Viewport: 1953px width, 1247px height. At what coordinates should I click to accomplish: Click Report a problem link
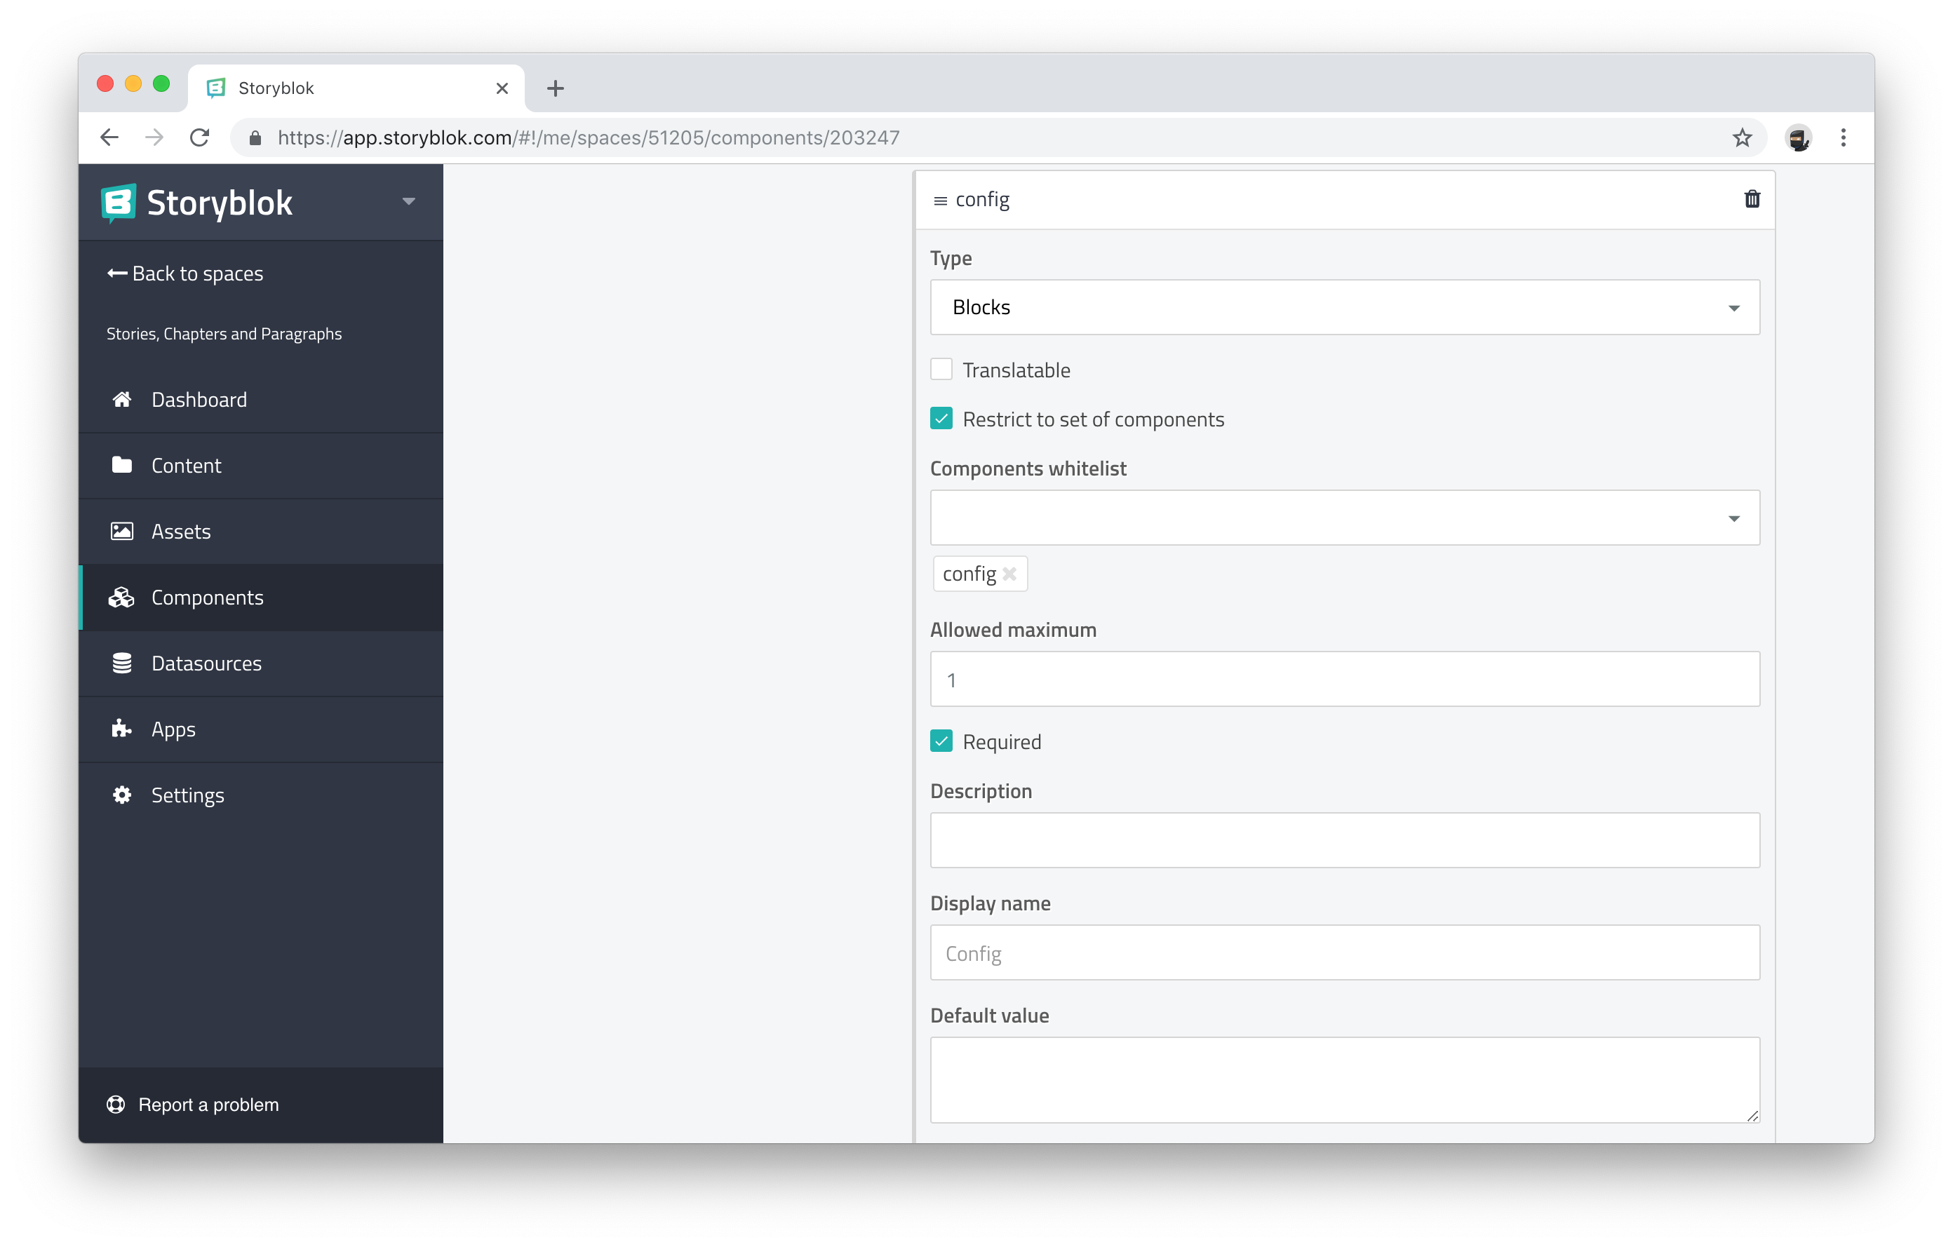pyautogui.click(x=194, y=1103)
